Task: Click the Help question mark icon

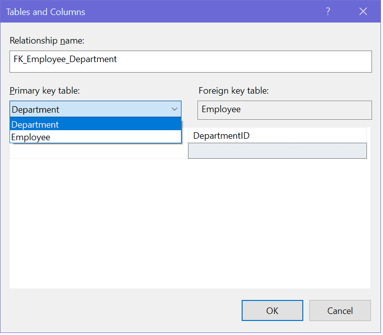Action: (328, 12)
